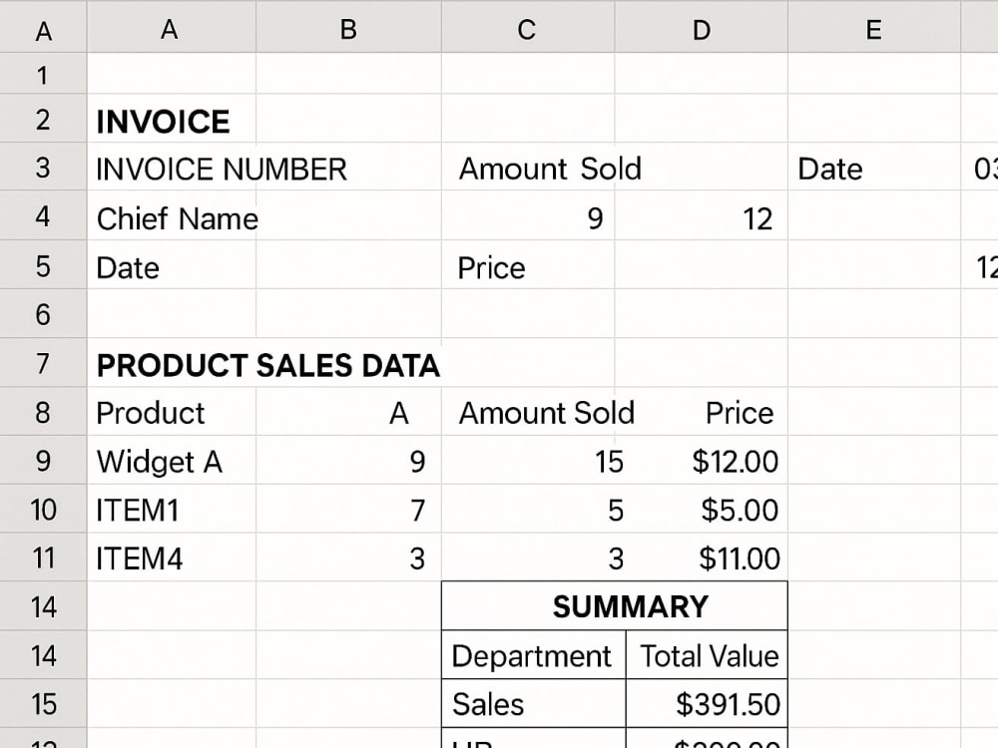Select the cell with 12 in row 4
Image resolution: width=998 pixels, height=748 pixels.
pos(701,216)
